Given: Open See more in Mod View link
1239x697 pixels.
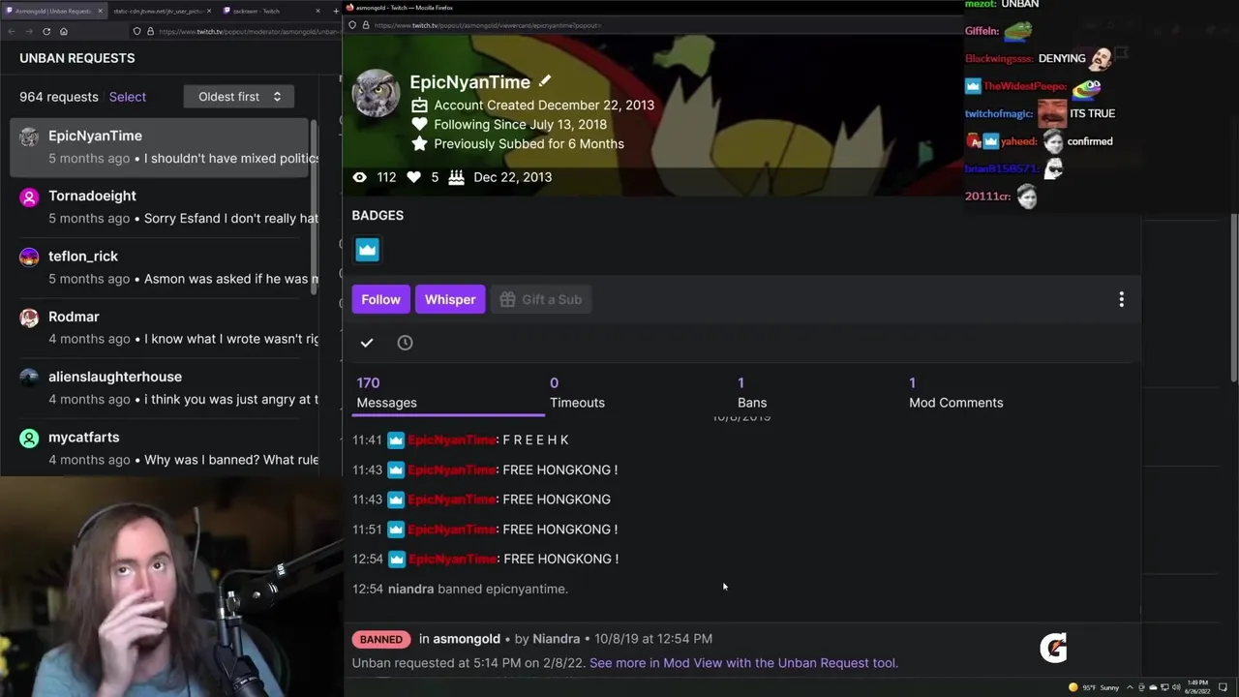Looking at the screenshot, I should 743,663.
